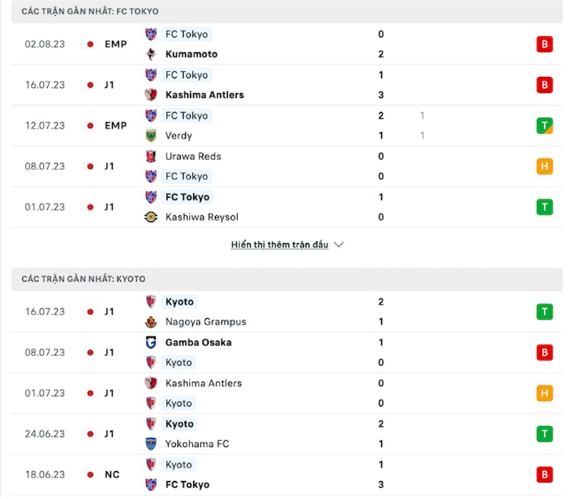Click 'Hiển thị thêm trận đấu' link
Screen dimensions: 572x499
[280, 244]
